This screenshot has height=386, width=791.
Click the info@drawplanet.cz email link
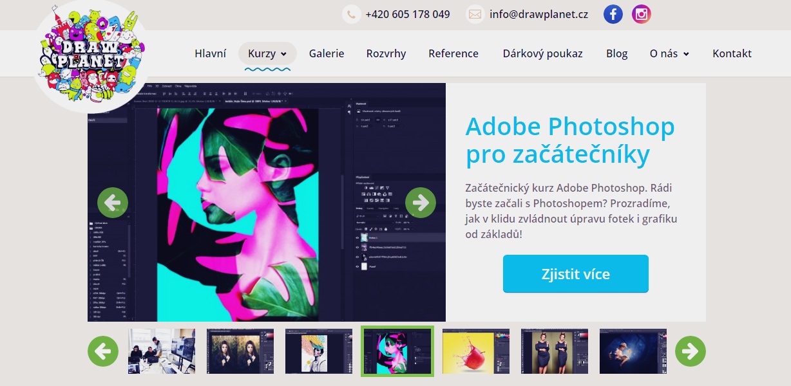(538, 14)
